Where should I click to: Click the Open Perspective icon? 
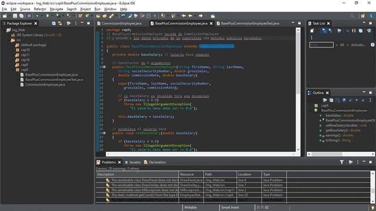(363, 16)
